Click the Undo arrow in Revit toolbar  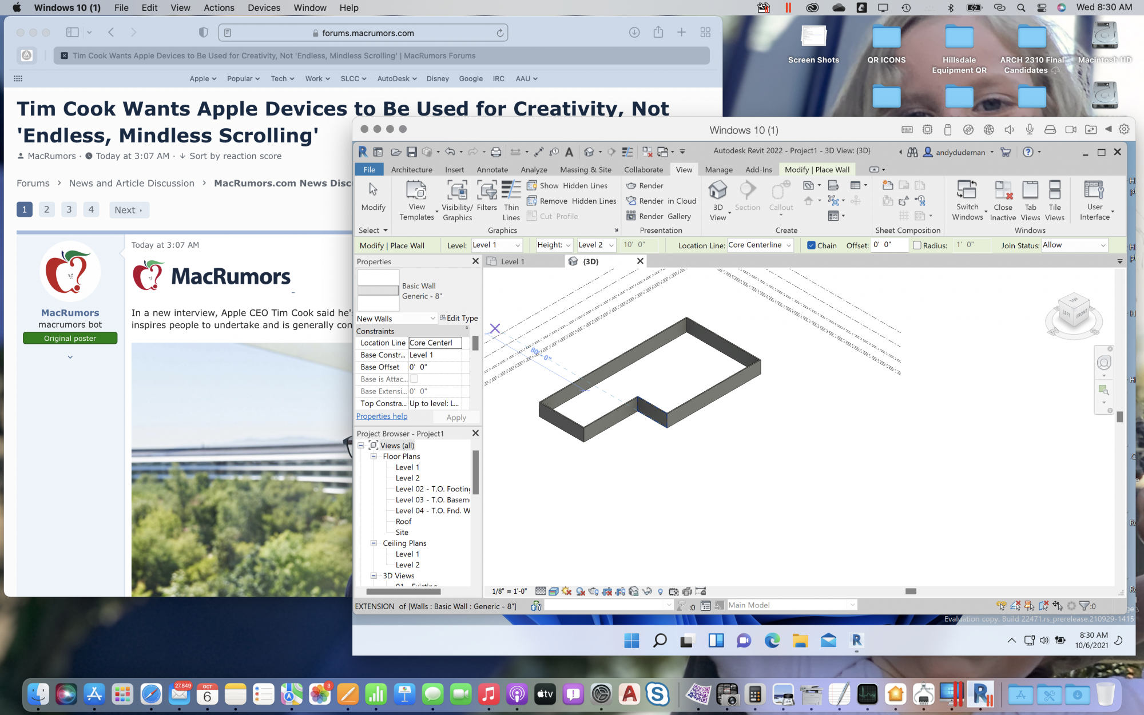[450, 152]
